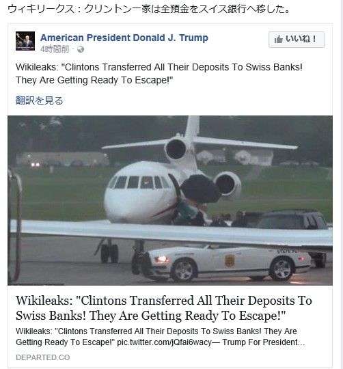Click the DEPARTED.CO source domain

43,357
